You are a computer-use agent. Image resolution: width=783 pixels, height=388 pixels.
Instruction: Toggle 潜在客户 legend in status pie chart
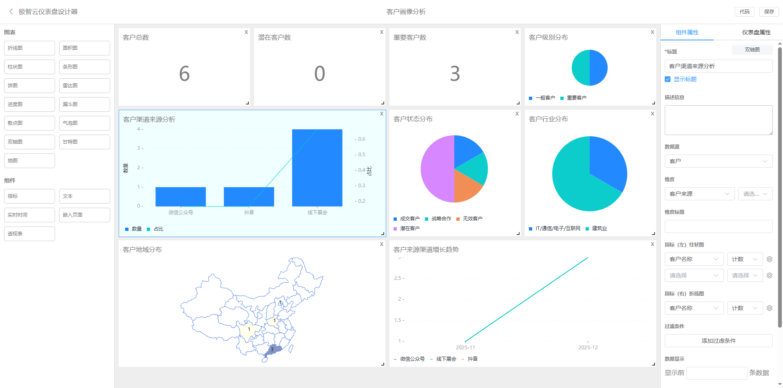407,228
